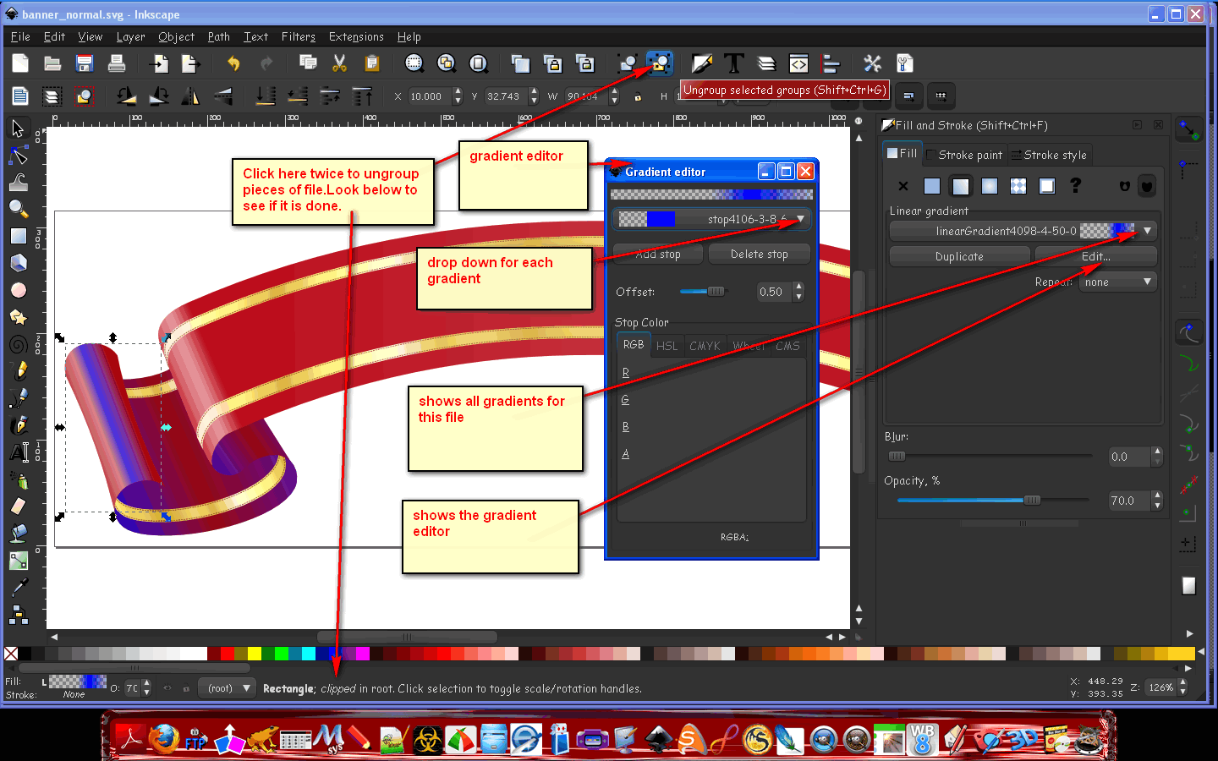
Task: Open the stop4106-3-8 stop dropdown
Action: click(711, 219)
